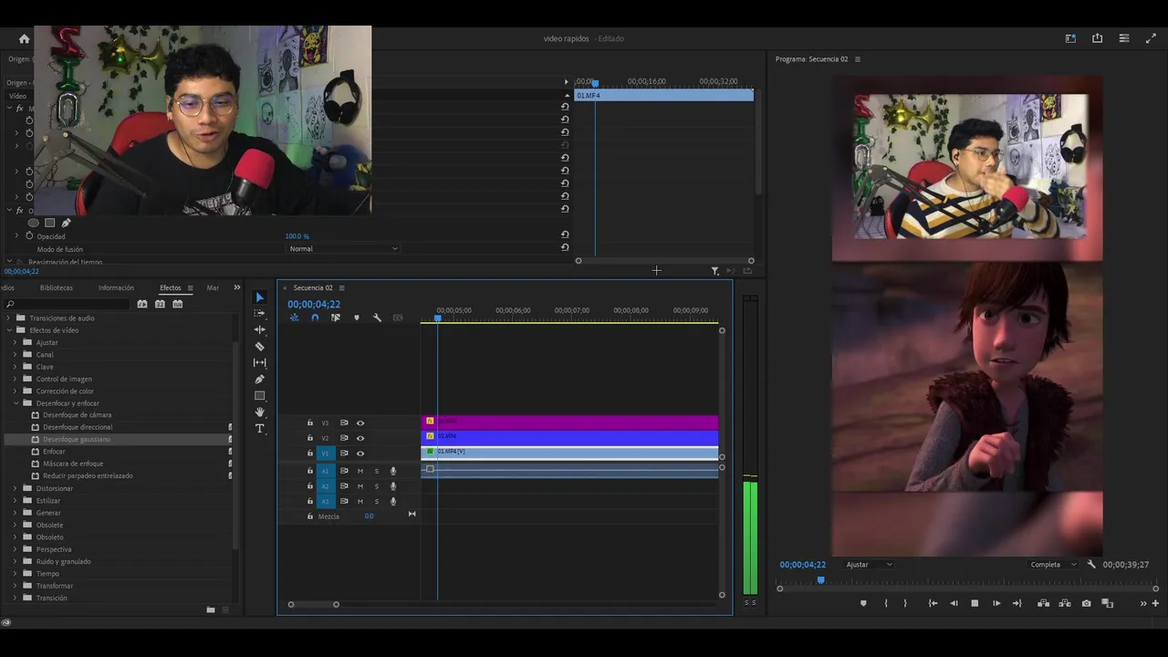
Task: Select the Track Select Forward tool
Action: pyautogui.click(x=259, y=313)
